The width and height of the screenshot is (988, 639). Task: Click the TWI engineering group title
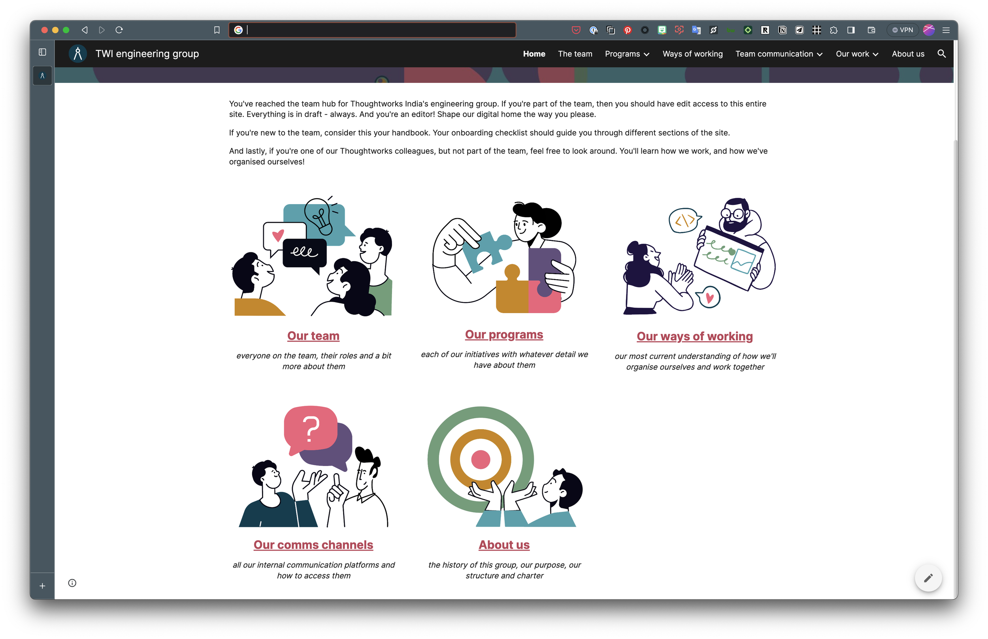pyautogui.click(x=147, y=54)
